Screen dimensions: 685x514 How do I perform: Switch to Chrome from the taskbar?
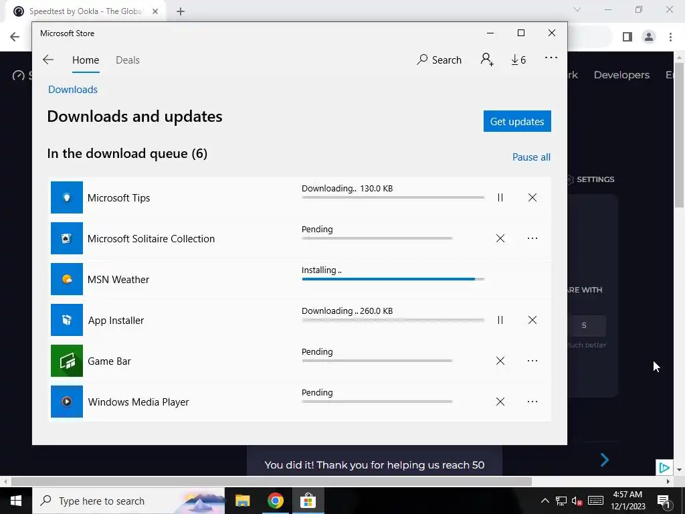pyautogui.click(x=275, y=501)
